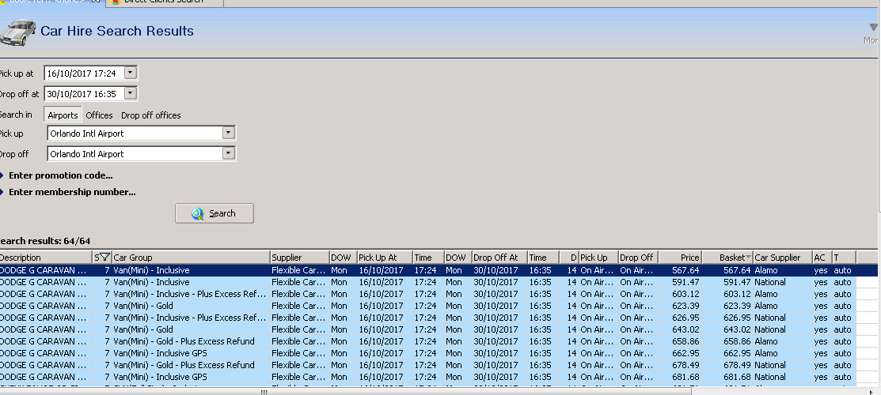This screenshot has width=881, height=395.
Task: Click the Pick up at date field
Action: (x=84, y=73)
